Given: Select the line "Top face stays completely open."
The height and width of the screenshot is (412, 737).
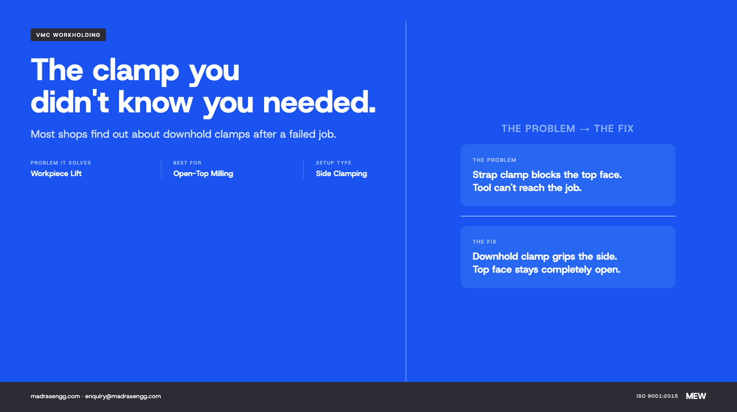Looking at the screenshot, I should (547, 270).
